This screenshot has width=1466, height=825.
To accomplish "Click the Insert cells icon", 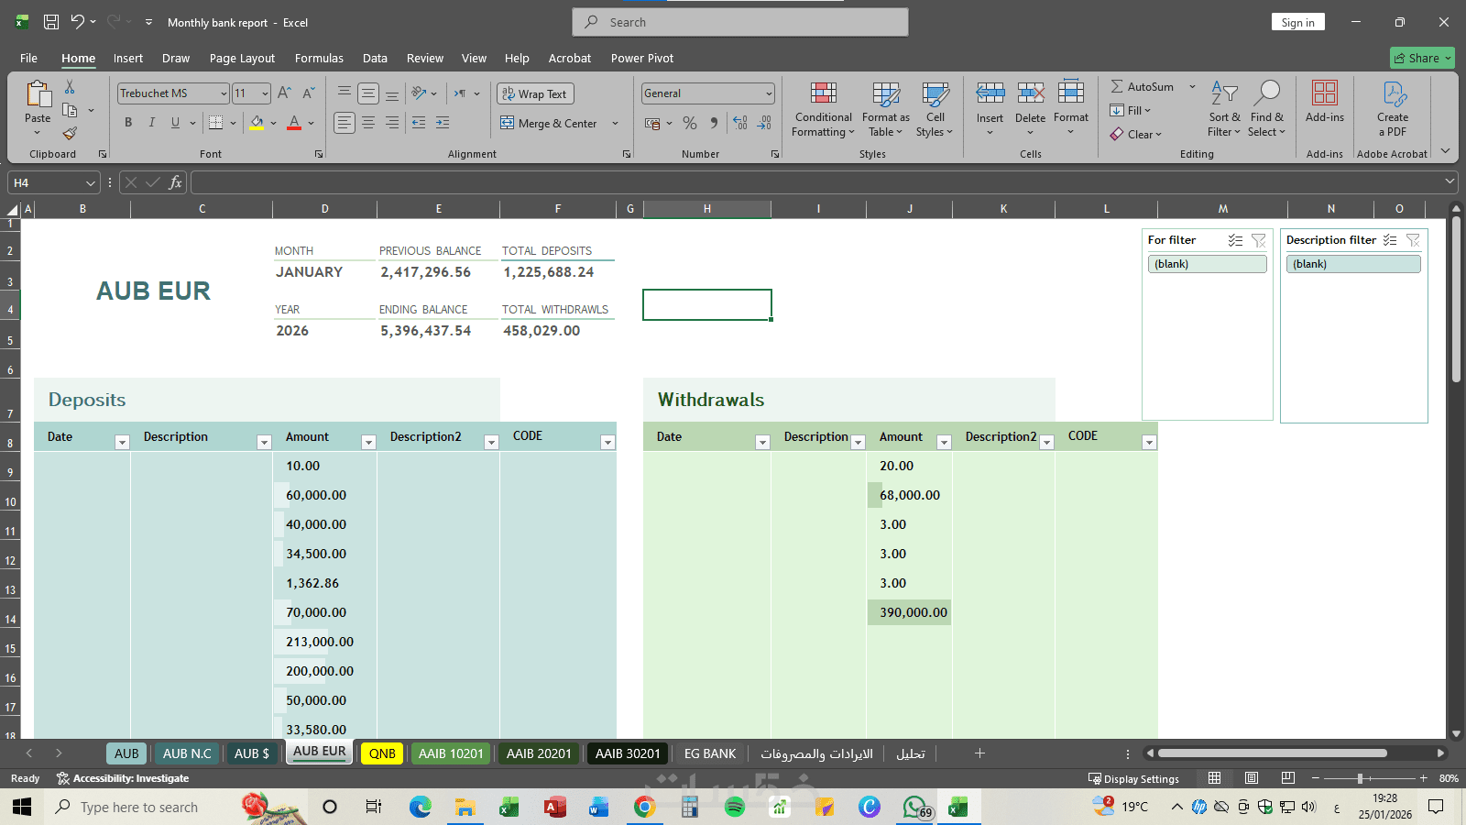I will 990,93.
